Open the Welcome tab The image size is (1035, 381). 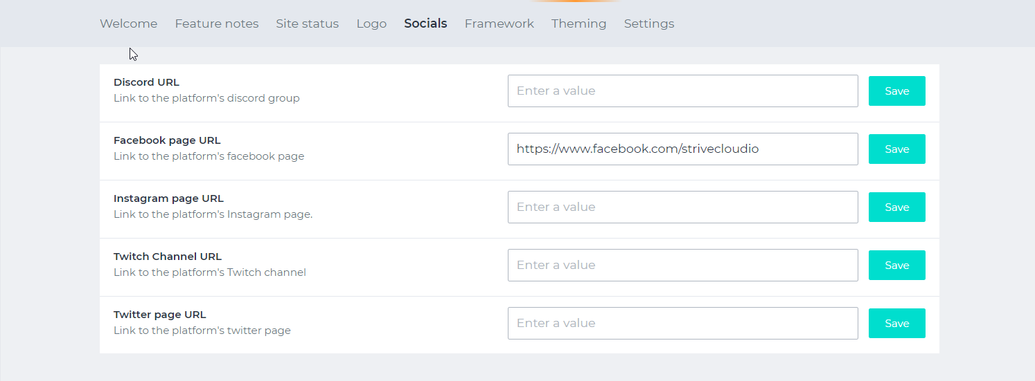[x=128, y=24]
